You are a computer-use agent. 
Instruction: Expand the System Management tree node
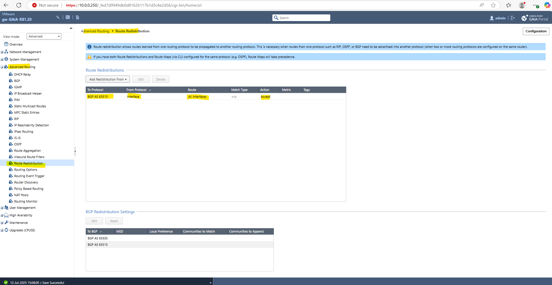coord(2,60)
